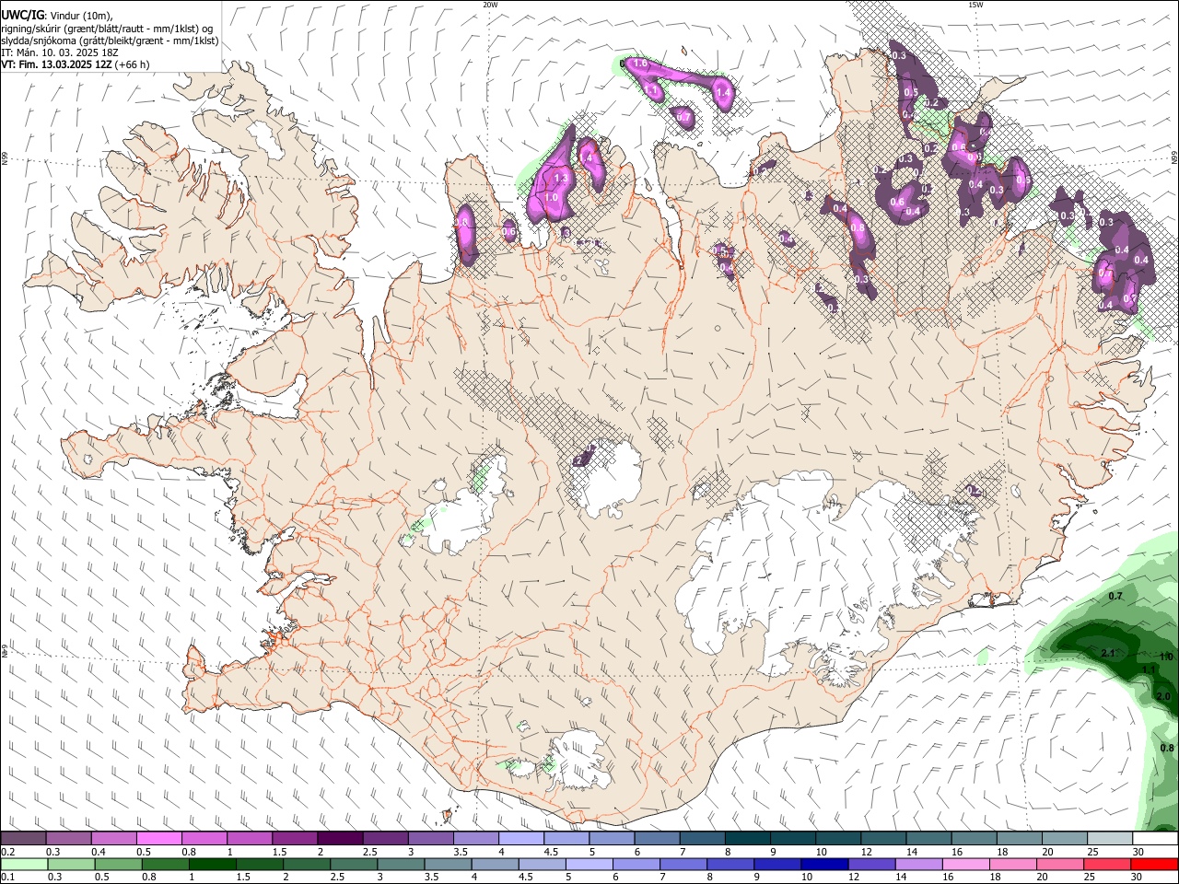The image size is (1179, 884).
Task: Click the '4.5' label in the top legend row
Action: [x=552, y=852]
